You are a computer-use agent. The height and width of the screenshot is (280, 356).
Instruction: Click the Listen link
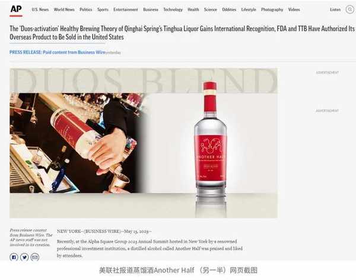[335, 9]
